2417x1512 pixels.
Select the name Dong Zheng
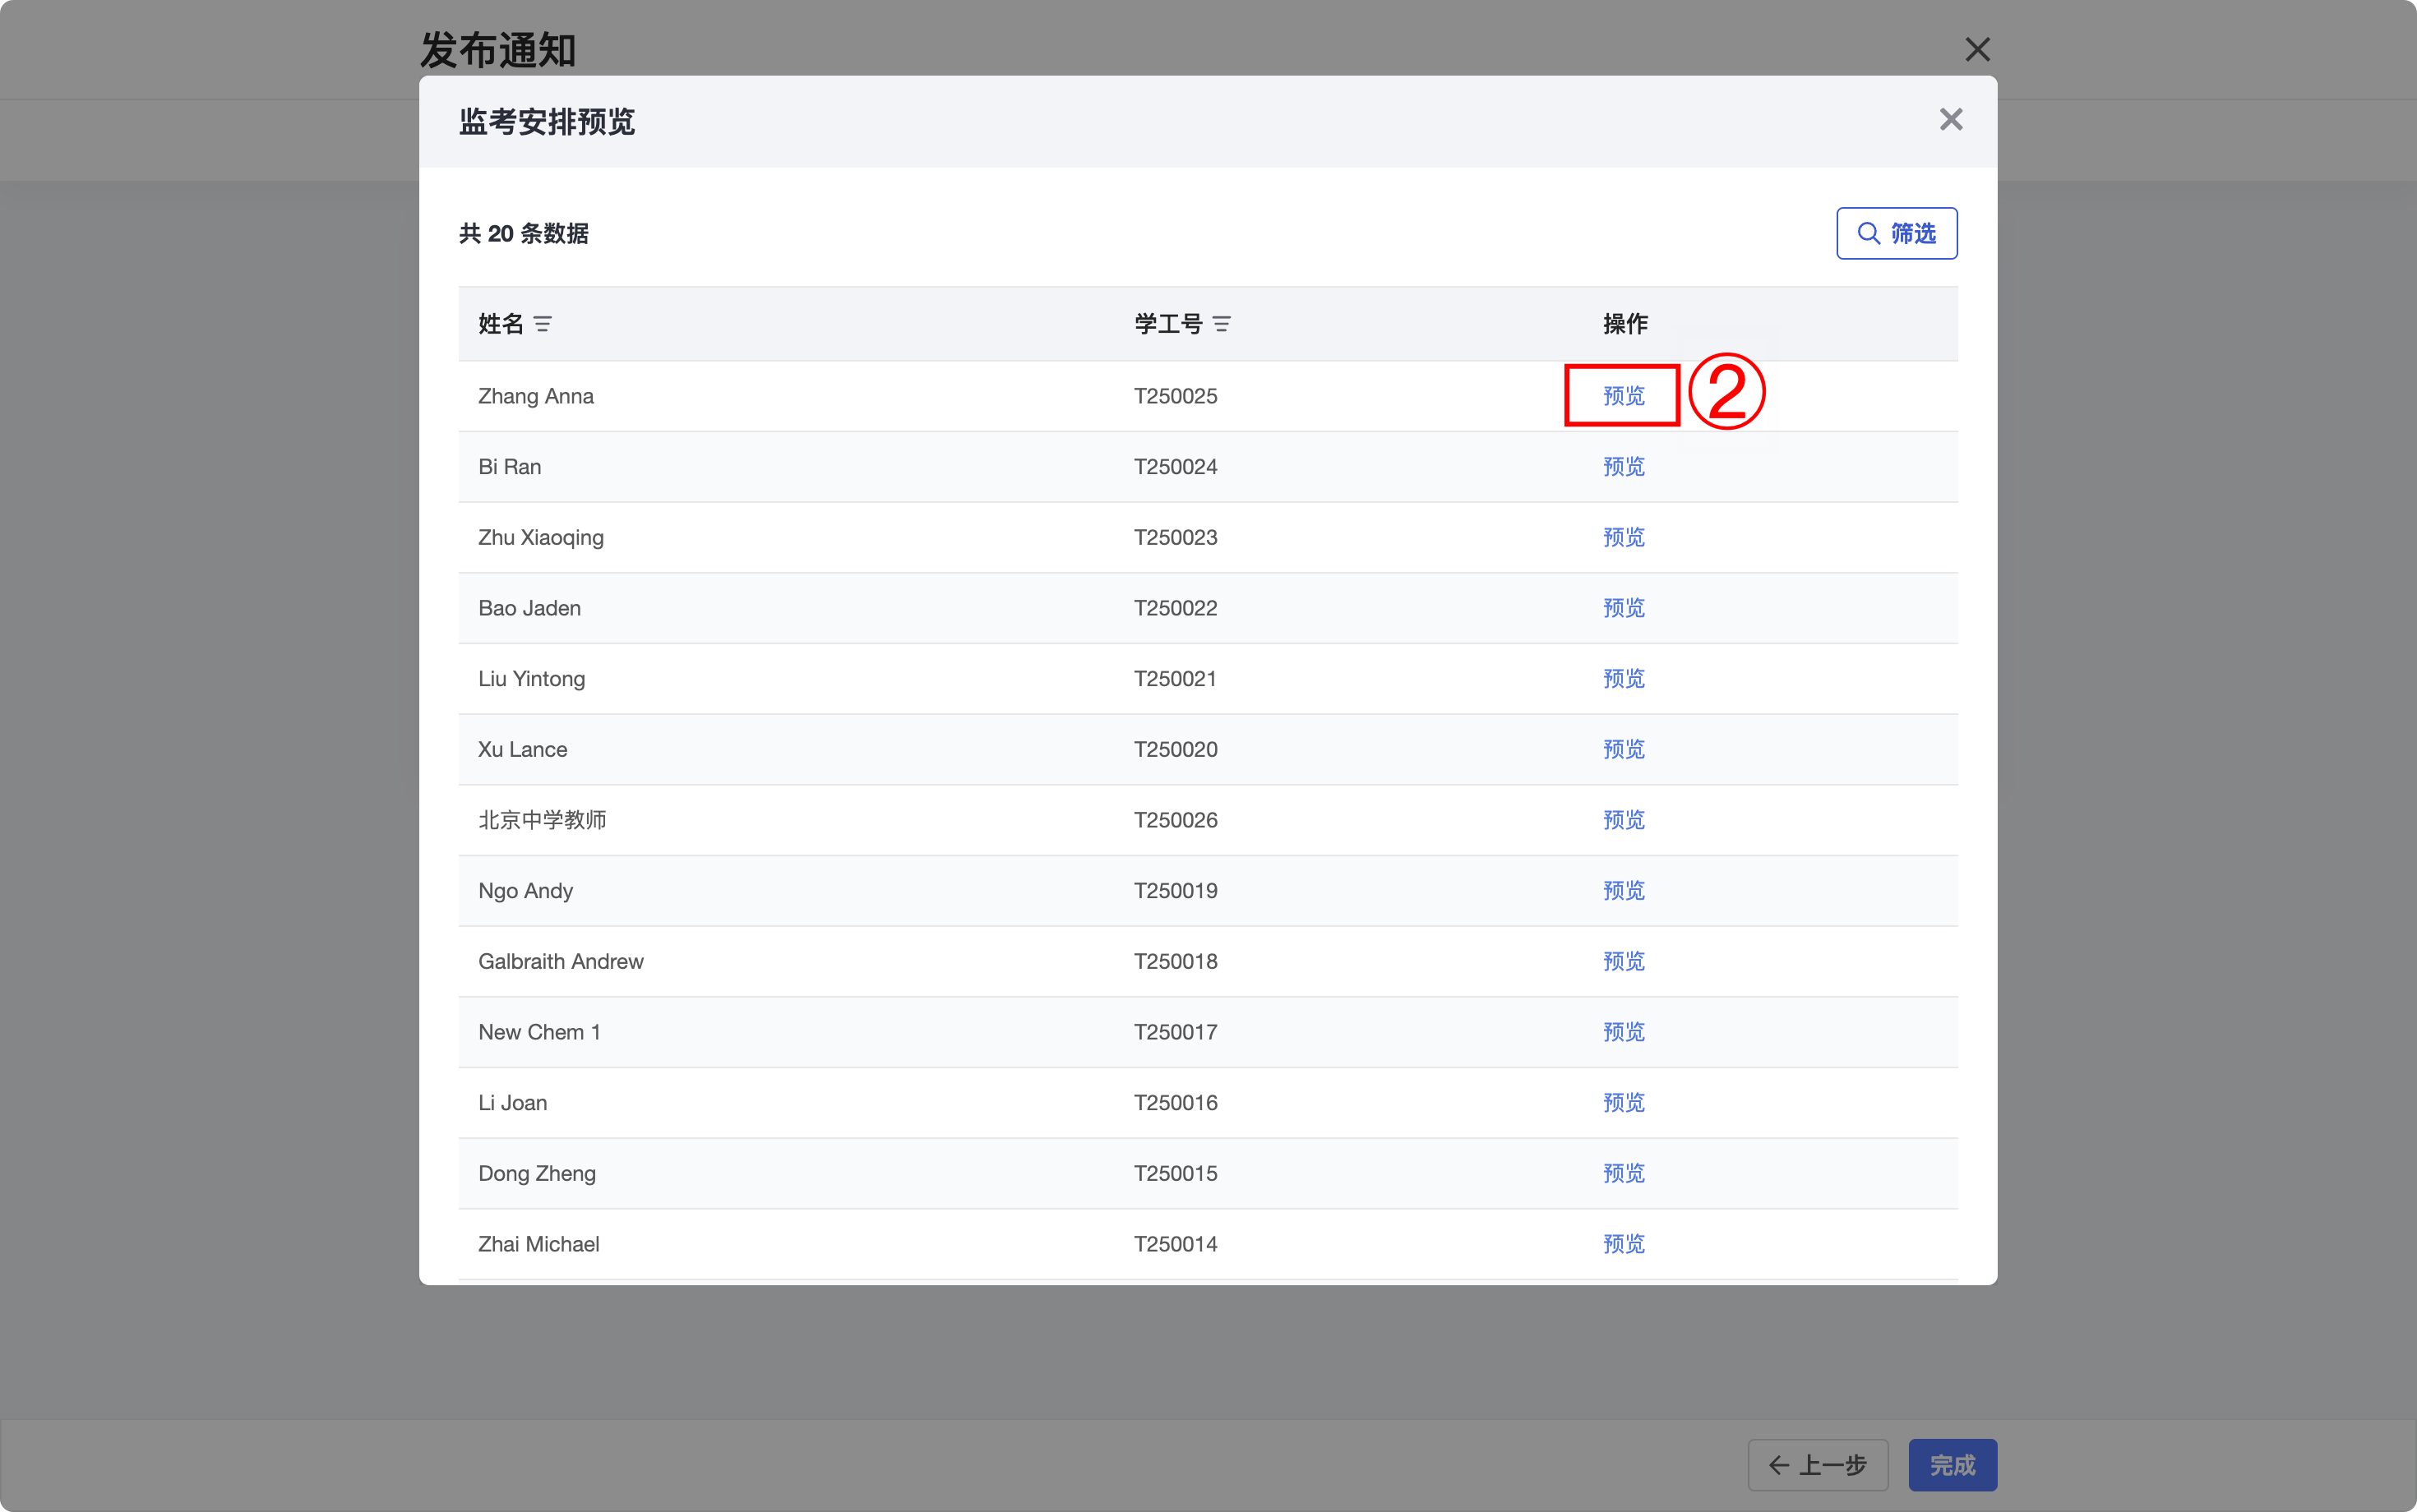(536, 1173)
